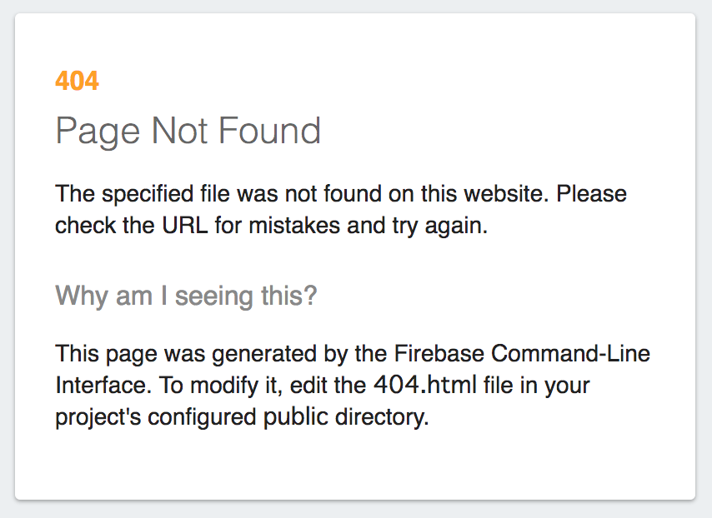The width and height of the screenshot is (712, 518).
Task: Click the "Why am I seeing this?" subheading
Action: pos(186,296)
